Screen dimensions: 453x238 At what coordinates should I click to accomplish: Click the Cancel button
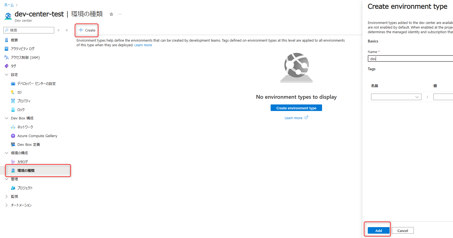click(403, 230)
